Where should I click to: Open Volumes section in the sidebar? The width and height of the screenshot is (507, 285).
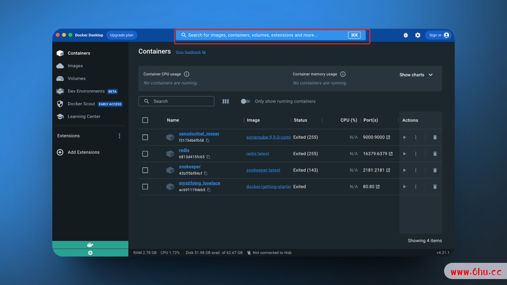pos(76,78)
